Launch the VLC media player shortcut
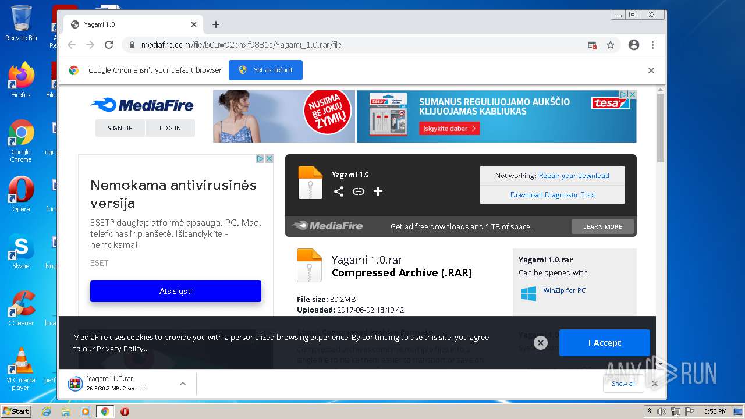The height and width of the screenshot is (419, 745). tap(21, 369)
